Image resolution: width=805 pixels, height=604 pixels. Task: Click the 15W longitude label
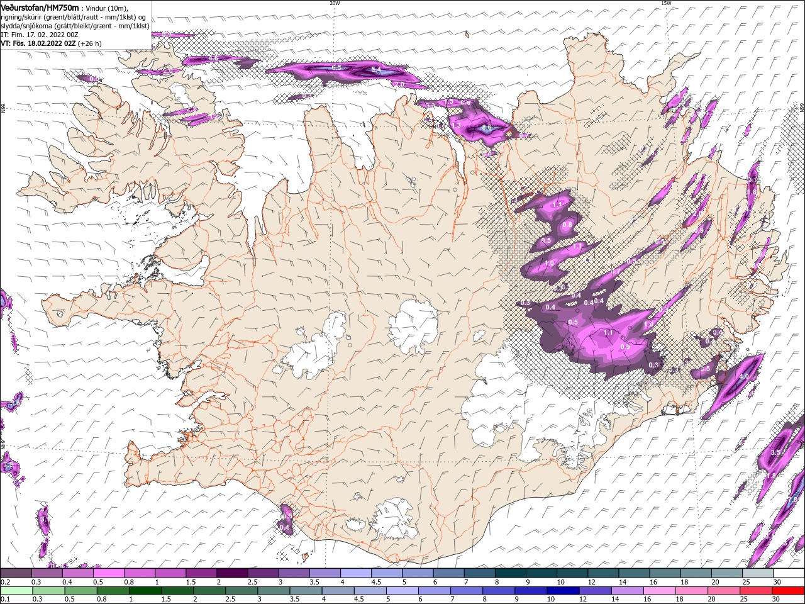666,3
